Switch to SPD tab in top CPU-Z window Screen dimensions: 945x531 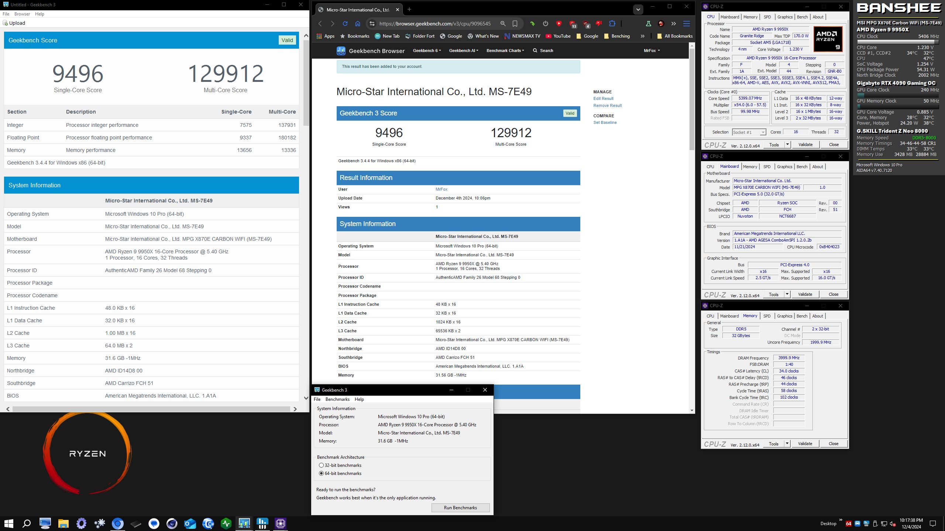(767, 17)
